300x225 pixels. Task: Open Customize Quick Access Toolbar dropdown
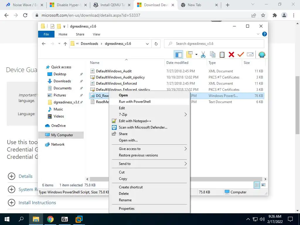click(x=64, y=26)
